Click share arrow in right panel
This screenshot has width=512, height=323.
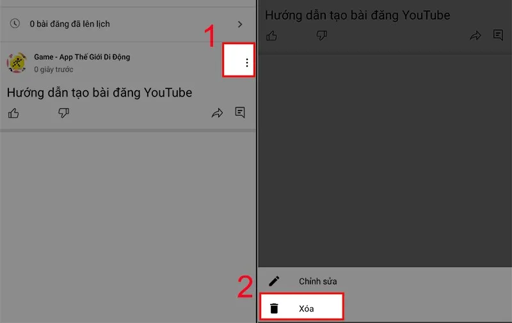476,36
